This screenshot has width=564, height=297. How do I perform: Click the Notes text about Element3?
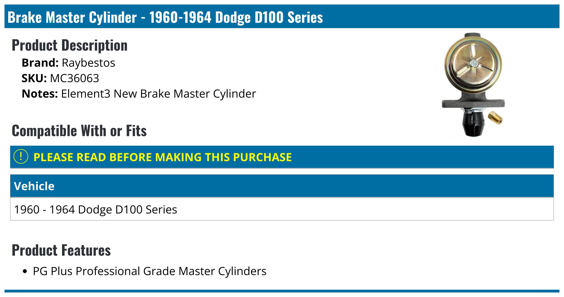(x=158, y=94)
